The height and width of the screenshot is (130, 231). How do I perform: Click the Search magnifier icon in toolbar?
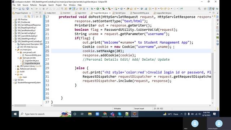coord(199,9)
